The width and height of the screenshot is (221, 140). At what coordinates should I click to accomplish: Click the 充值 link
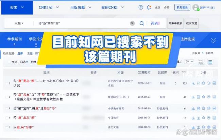pyautogui.click(x=158, y=7)
